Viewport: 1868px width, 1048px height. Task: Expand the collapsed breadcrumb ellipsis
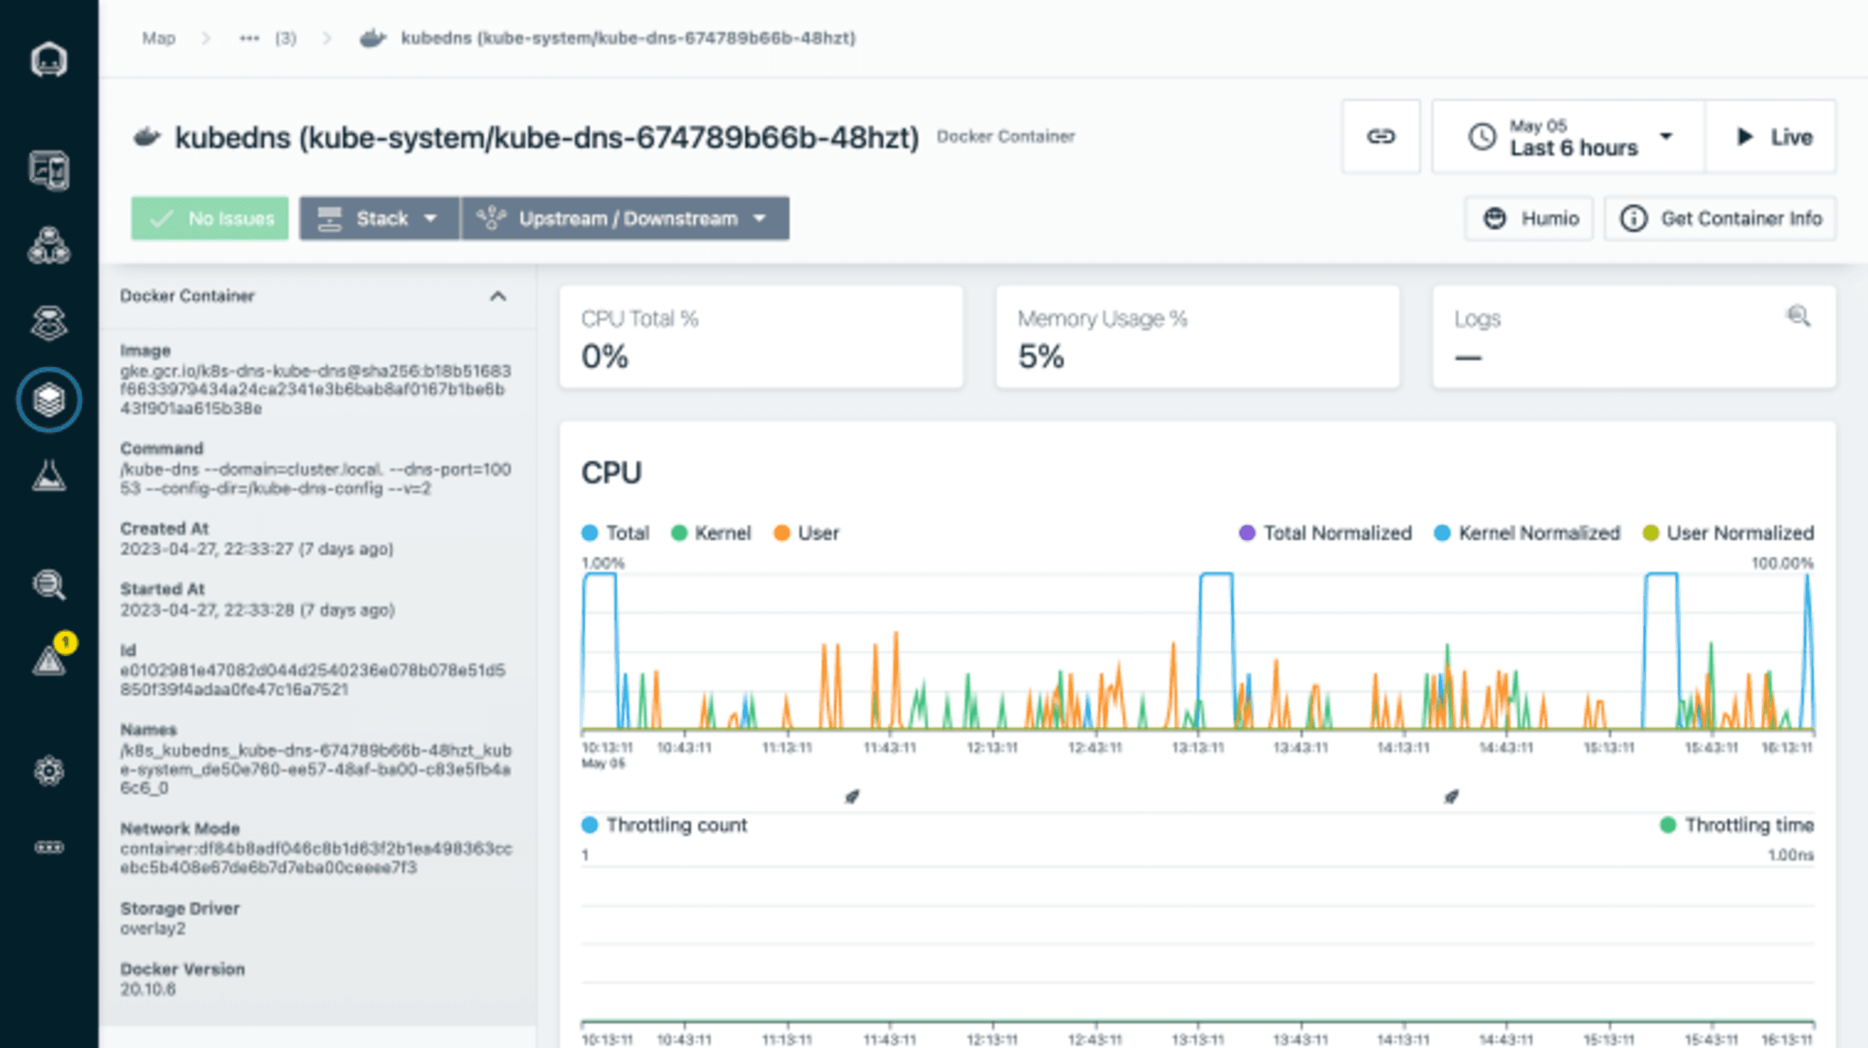click(x=250, y=38)
